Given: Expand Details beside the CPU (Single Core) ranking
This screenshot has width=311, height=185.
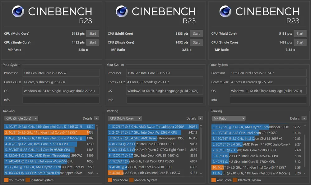Looking at the screenshot, I should pyautogui.click(x=96, y=118).
